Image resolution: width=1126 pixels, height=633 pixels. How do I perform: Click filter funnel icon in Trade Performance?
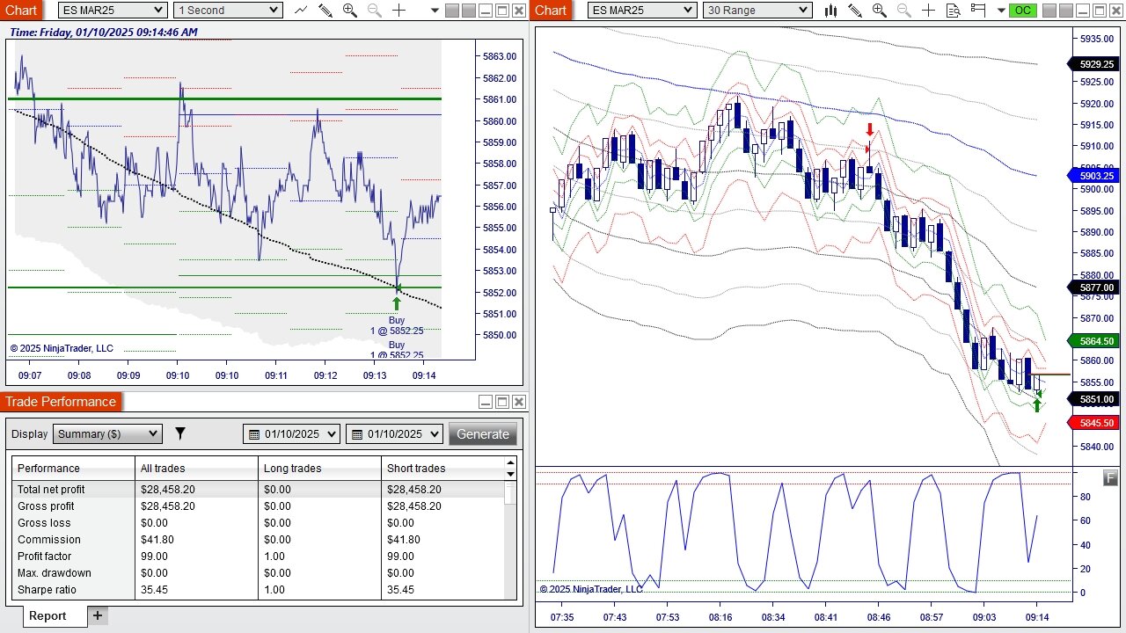(x=180, y=433)
